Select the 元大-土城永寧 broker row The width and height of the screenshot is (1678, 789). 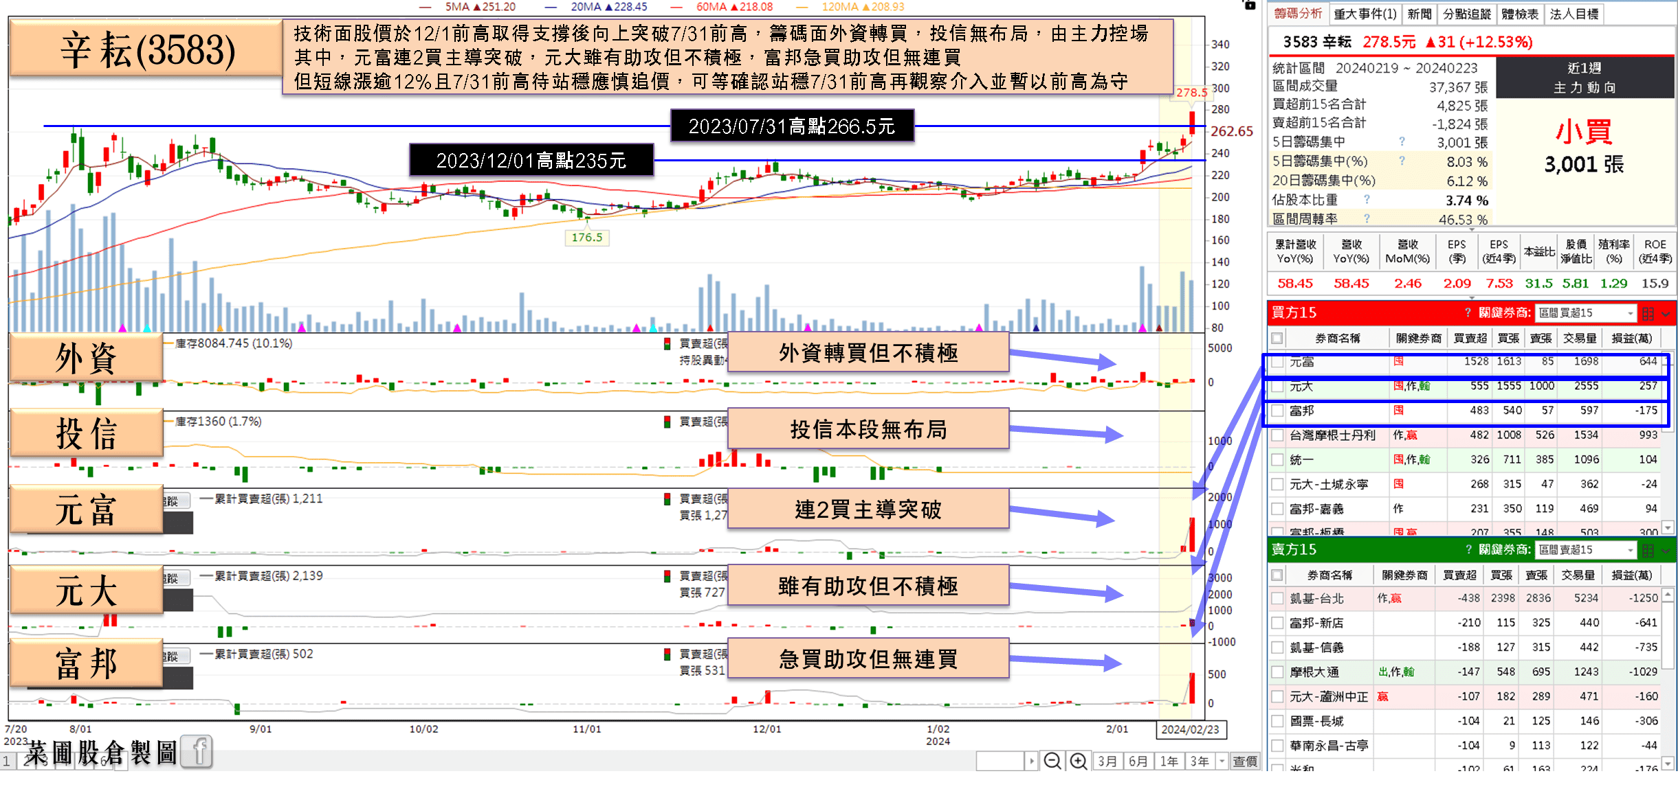pyautogui.click(x=1466, y=485)
